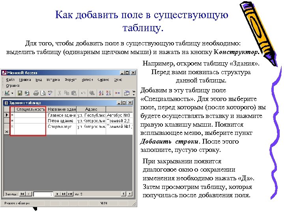Click the View (design mode) toolbar icon

click(7, 93)
